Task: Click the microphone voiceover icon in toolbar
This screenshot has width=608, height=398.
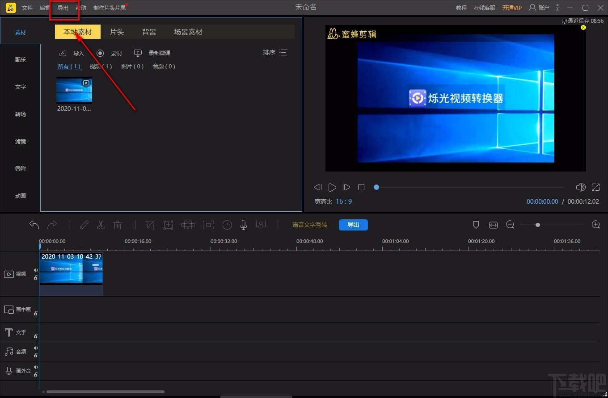Action: tap(244, 225)
